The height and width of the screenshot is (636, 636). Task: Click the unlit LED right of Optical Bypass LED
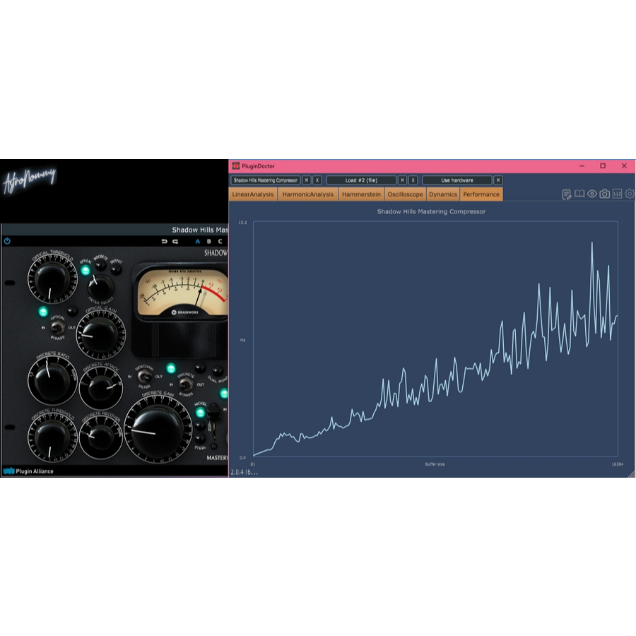(73, 311)
